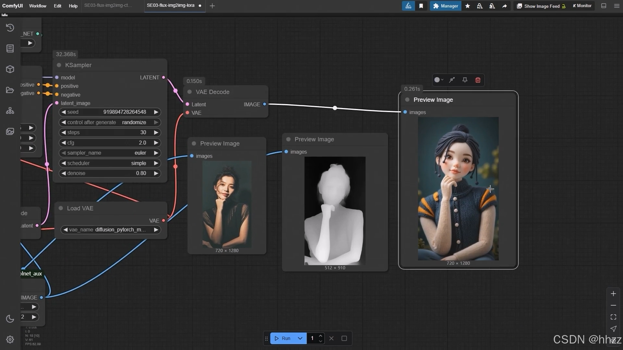Increase the steps value with right arrow

point(156,133)
